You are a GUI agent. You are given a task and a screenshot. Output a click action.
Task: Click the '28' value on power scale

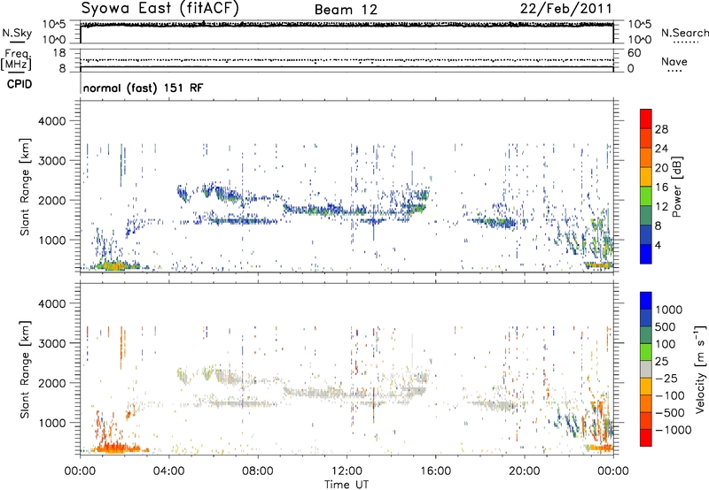661,129
